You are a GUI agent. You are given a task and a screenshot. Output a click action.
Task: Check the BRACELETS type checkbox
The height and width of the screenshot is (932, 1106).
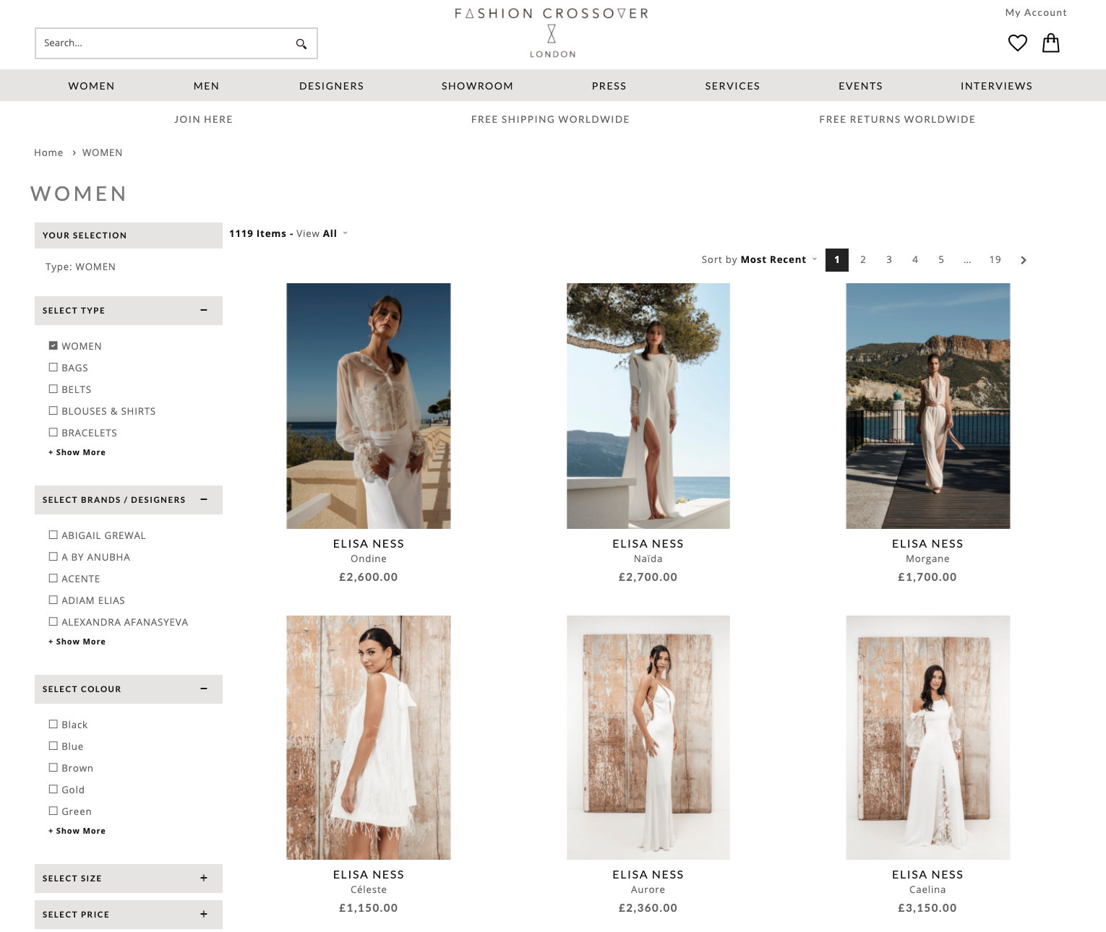53,433
